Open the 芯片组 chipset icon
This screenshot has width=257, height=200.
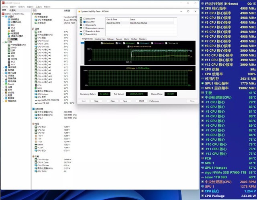9,59
